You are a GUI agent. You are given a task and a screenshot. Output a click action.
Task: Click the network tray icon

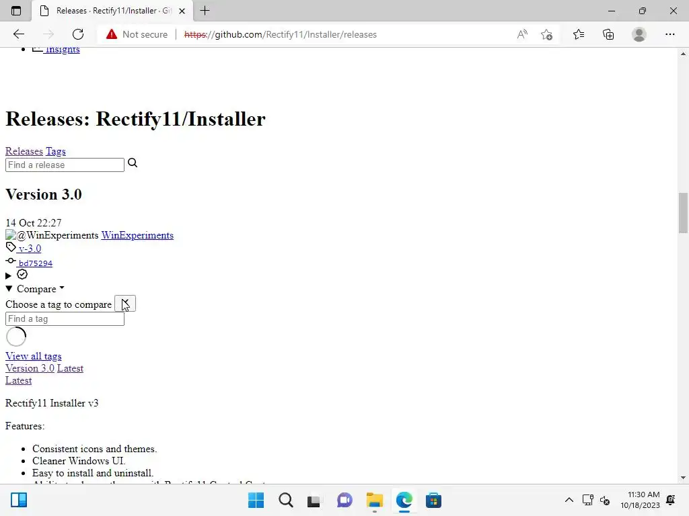(587, 500)
